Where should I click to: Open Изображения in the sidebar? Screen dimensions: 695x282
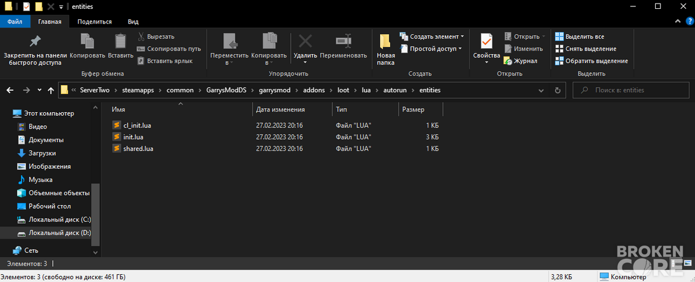point(44,166)
